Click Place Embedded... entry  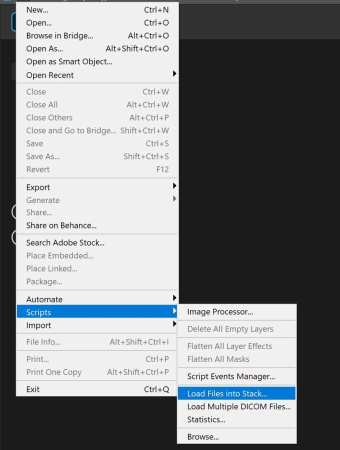pos(97,255)
